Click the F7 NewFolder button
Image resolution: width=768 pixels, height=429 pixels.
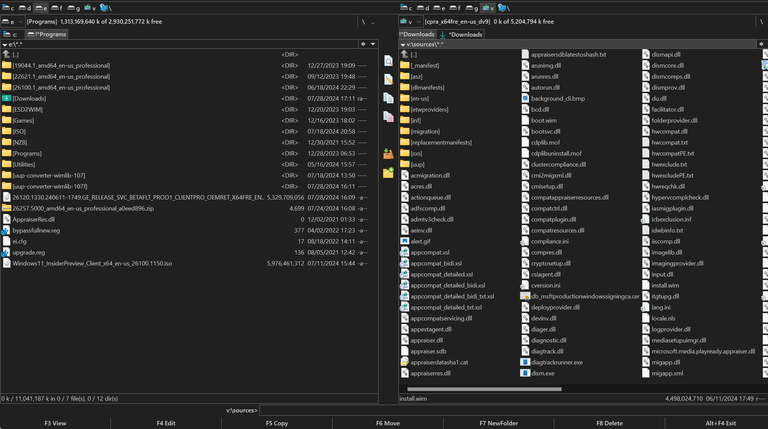click(499, 423)
